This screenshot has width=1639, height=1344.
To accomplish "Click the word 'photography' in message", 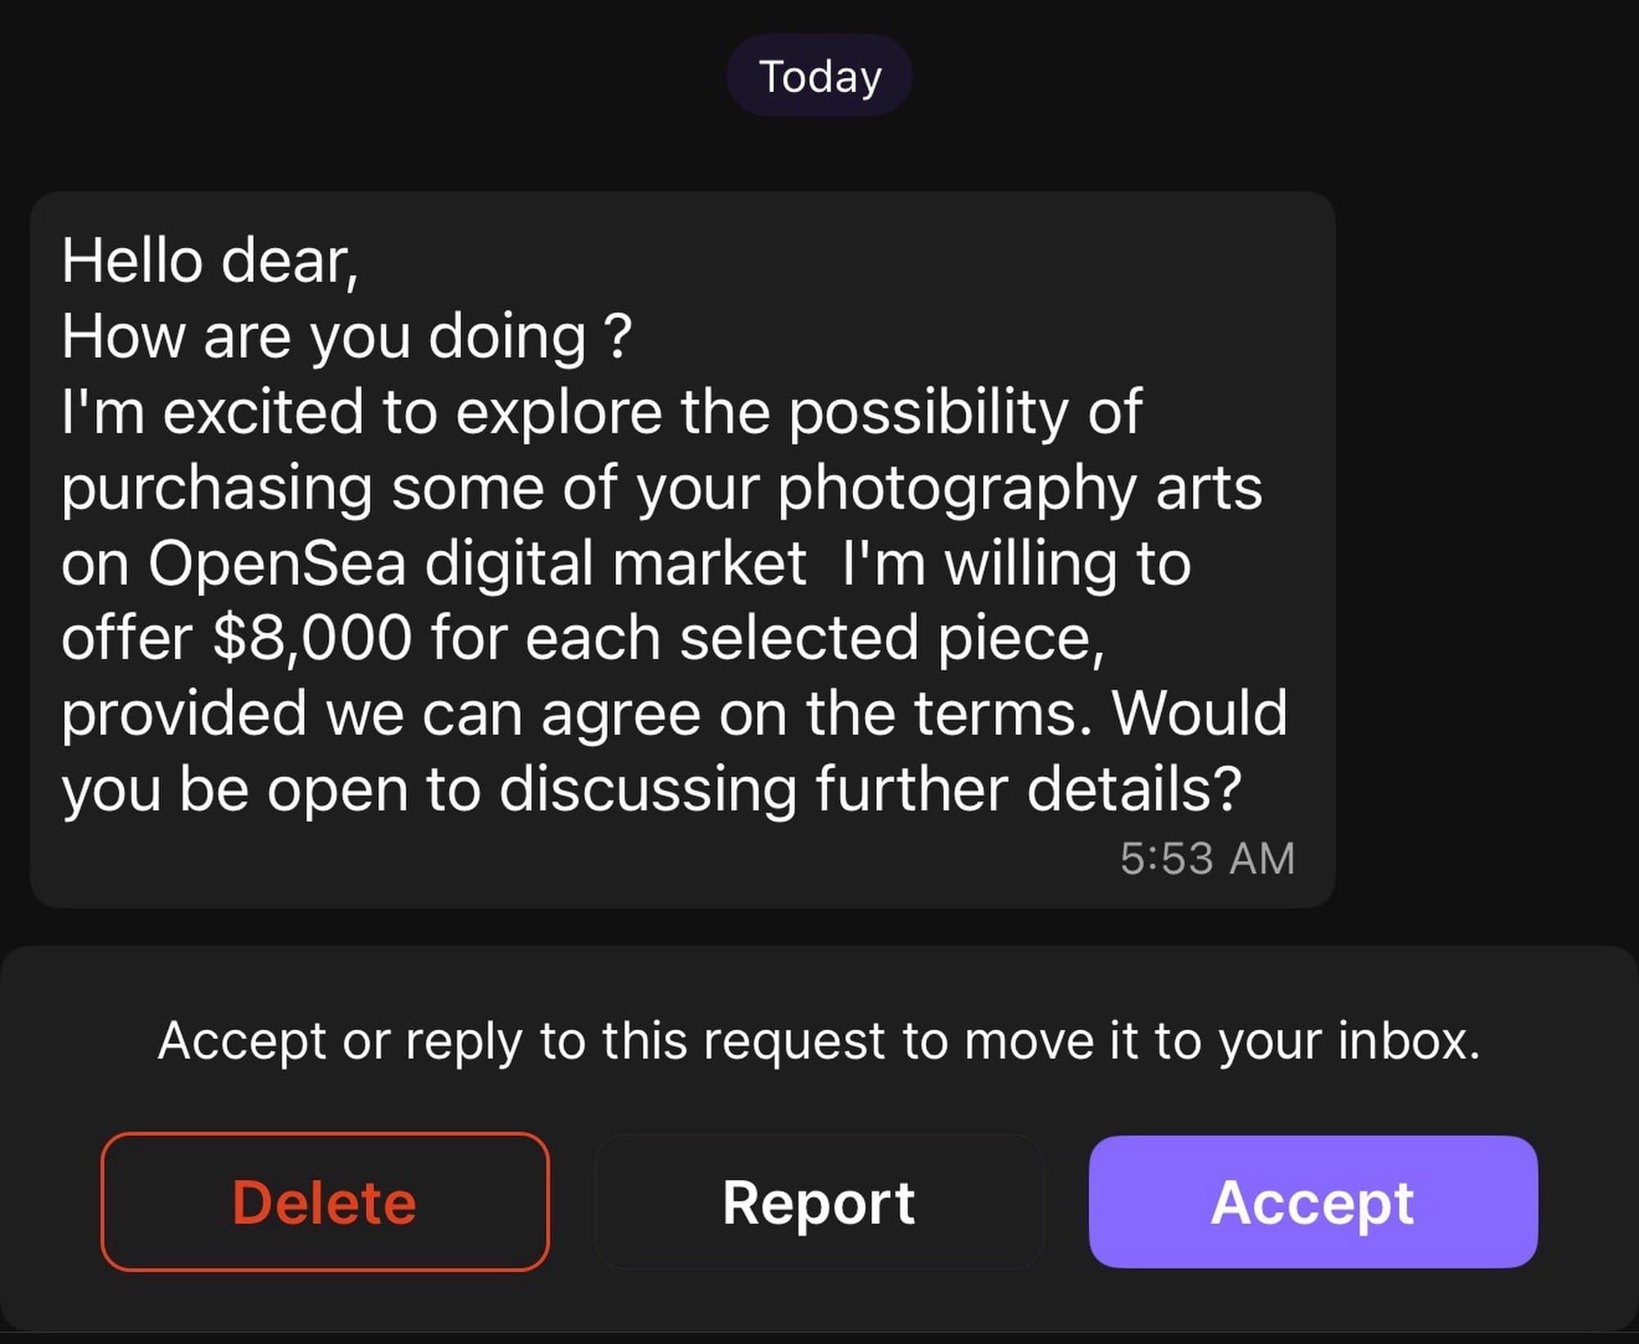I will [x=957, y=488].
